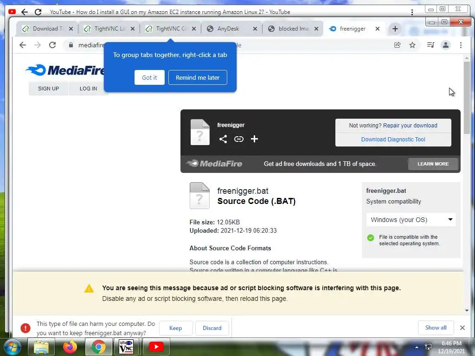Click the MediaFire logo in the page header

[x=65, y=70]
